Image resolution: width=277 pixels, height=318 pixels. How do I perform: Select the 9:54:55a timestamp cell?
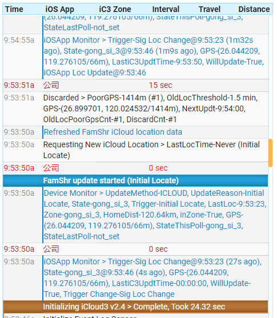(x=19, y=40)
